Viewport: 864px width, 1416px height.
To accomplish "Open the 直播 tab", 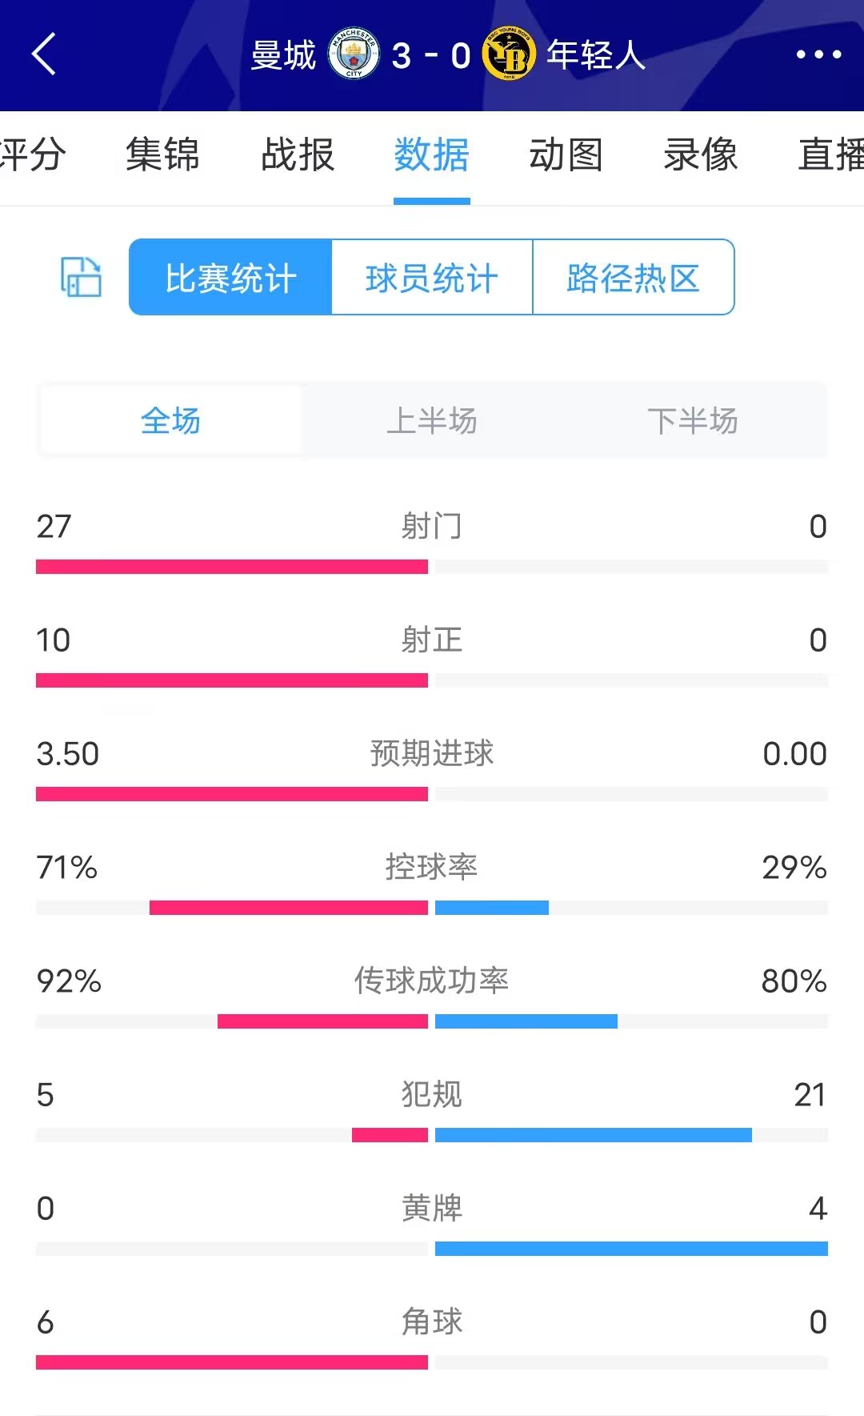I will [x=830, y=154].
